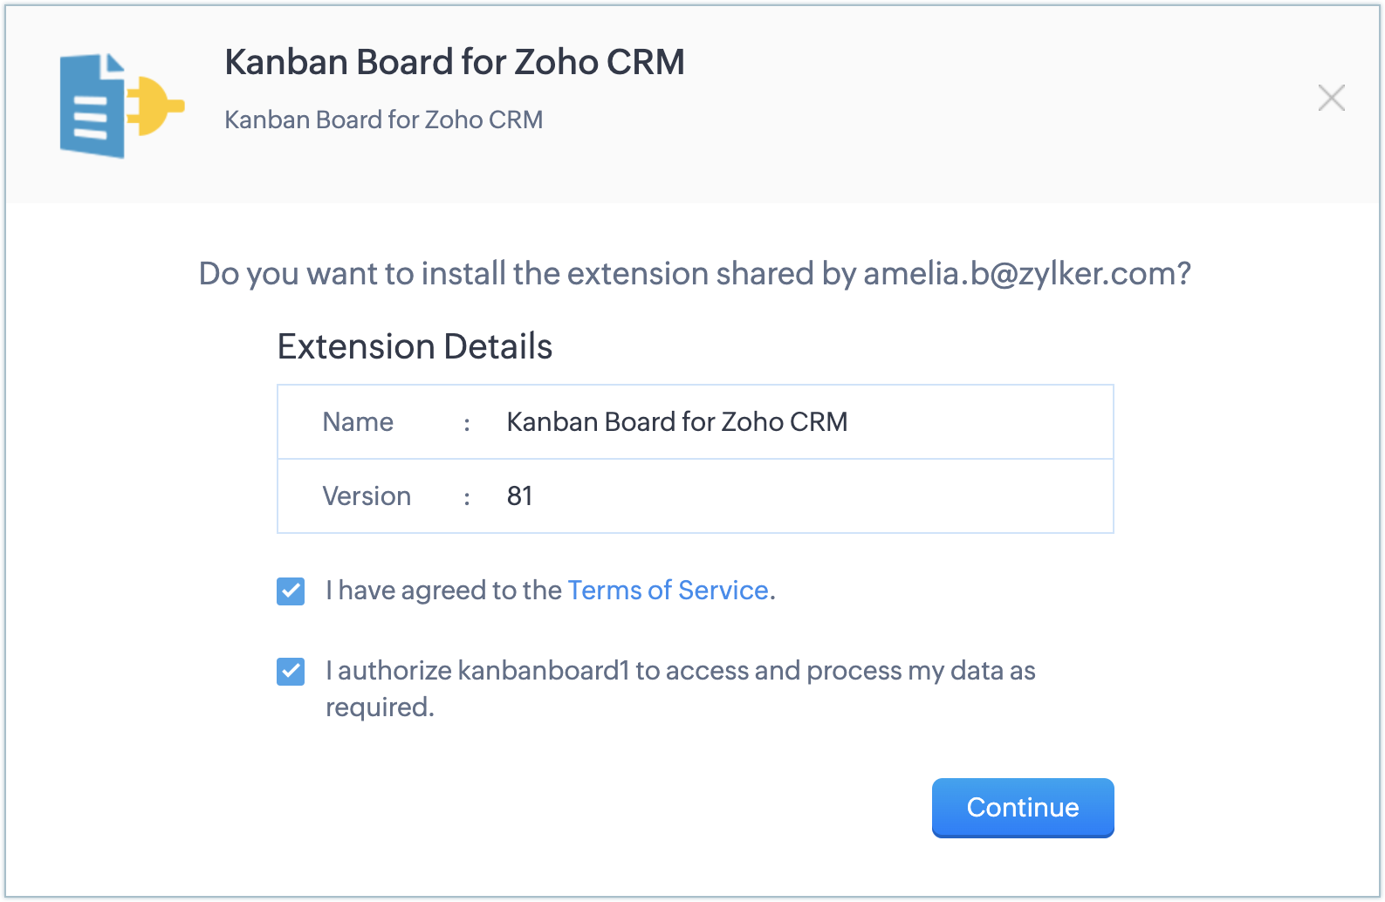This screenshot has height=902, width=1385.
Task: Click the 'I authorize kanbanboard1' label text
Action: [x=679, y=671]
